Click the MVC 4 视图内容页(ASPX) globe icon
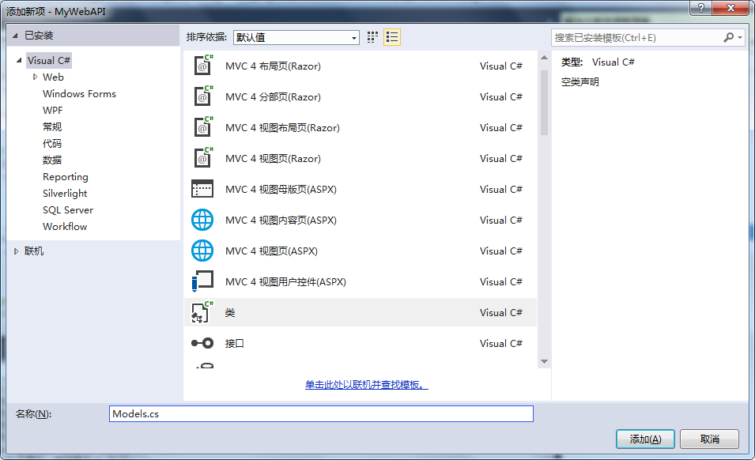This screenshot has width=755, height=460. [202, 220]
